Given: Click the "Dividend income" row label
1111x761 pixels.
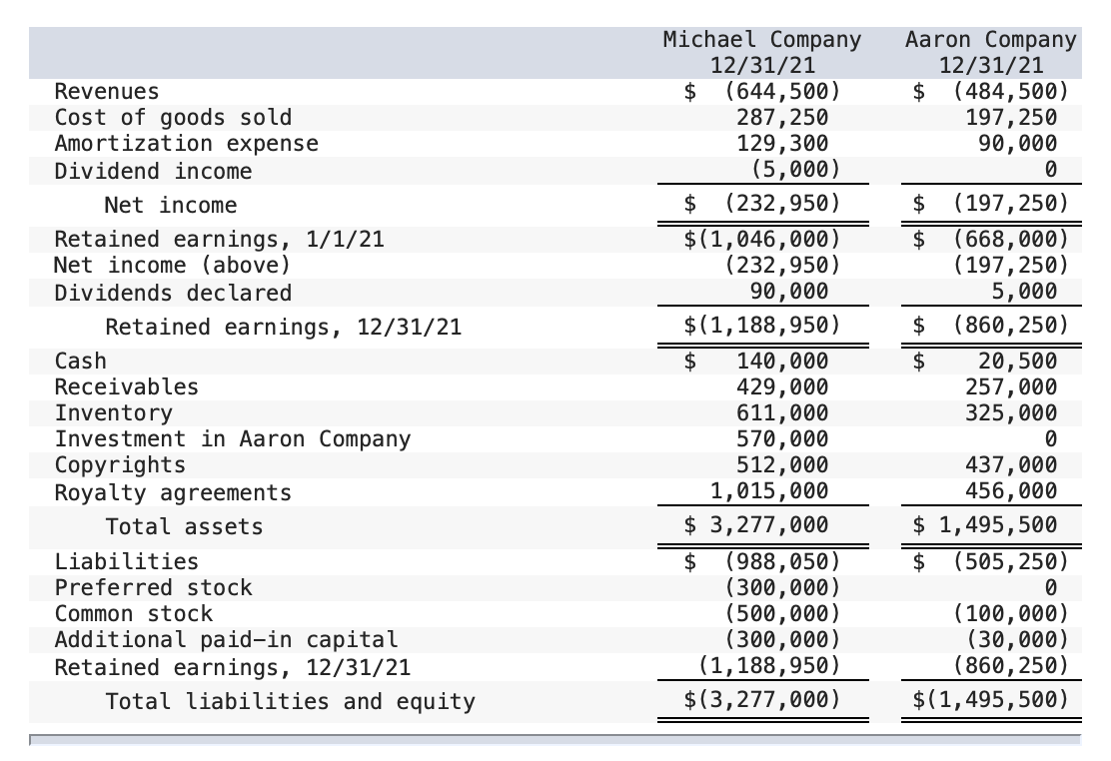Looking at the screenshot, I should [153, 172].
